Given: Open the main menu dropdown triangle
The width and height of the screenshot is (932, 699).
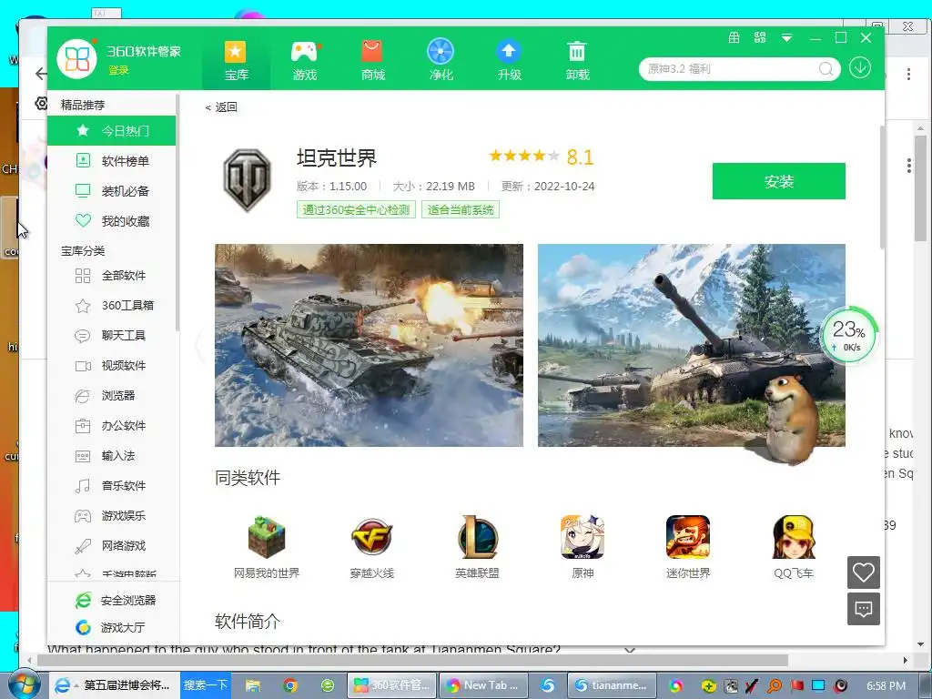Looking at the screenshot, I should 786,38.
